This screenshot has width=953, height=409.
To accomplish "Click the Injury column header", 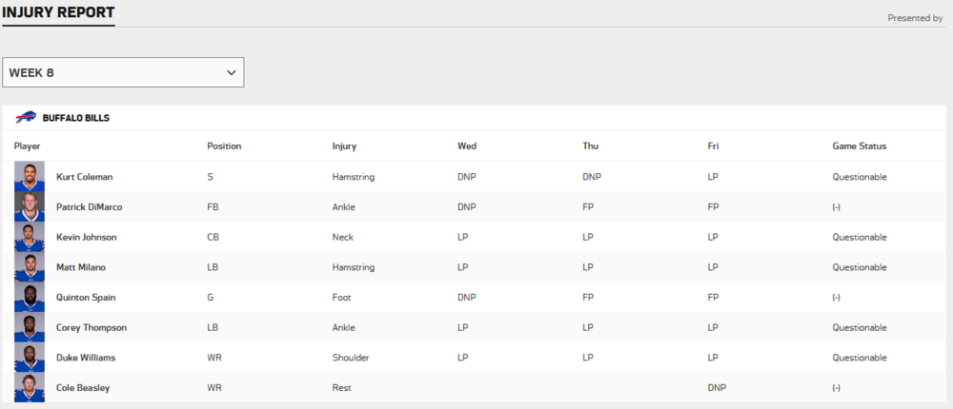I will tap(344, 146).
